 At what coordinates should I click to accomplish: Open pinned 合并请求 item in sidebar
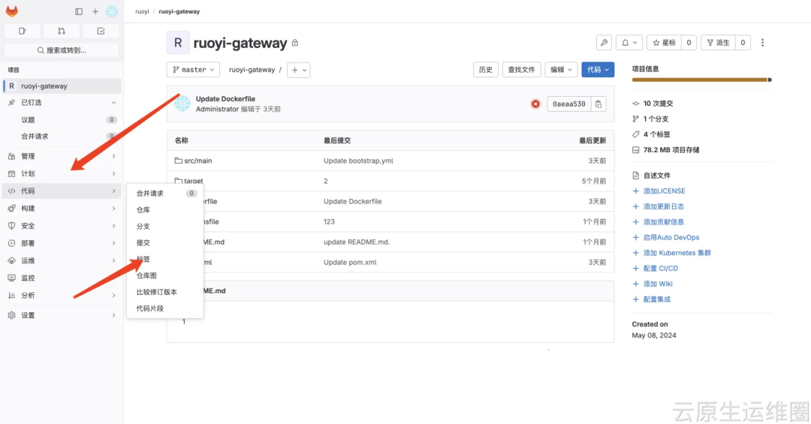tap(62, 136)
